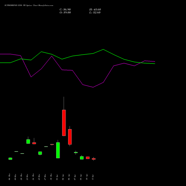Click the flat candlestick for 20 Mar

coord(22,154)
